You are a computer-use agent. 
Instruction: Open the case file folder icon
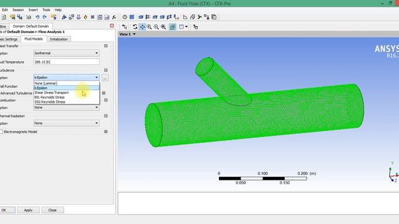pos(12,17)
